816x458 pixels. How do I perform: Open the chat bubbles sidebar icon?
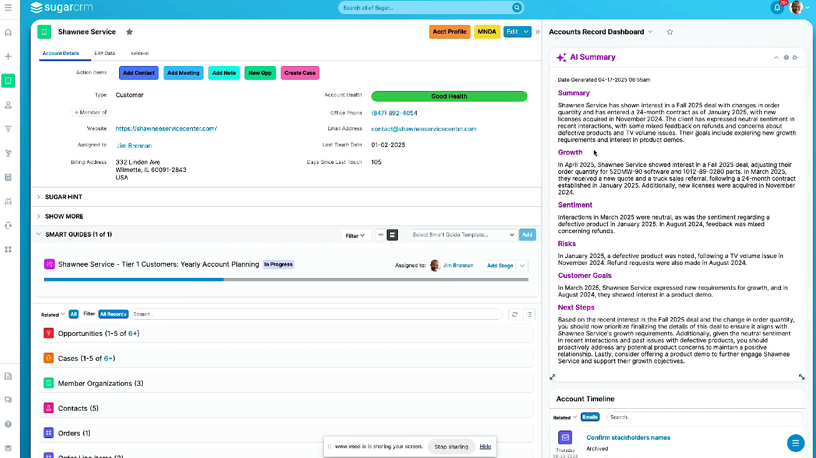pos(8,400)
